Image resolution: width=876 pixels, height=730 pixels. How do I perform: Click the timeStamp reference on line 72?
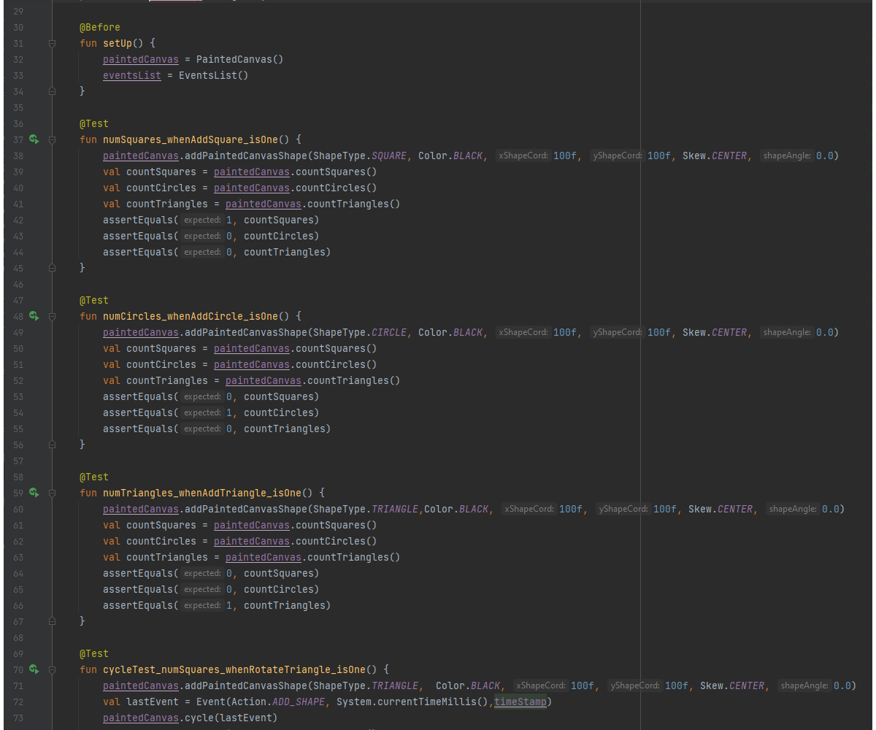[x=520, y=702]
